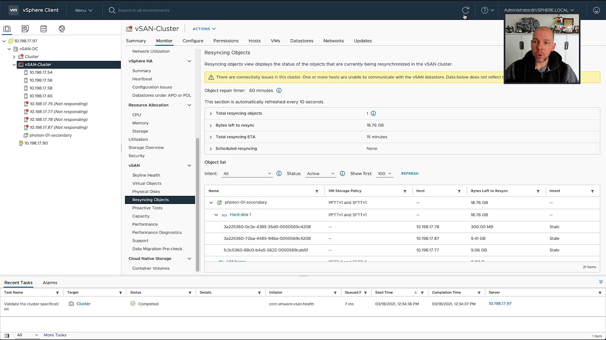This screenshot has width=606, height=340.
Task: Click the info icon beside Status dropdown
Action: pyautogui.click(x=342, y=173)
